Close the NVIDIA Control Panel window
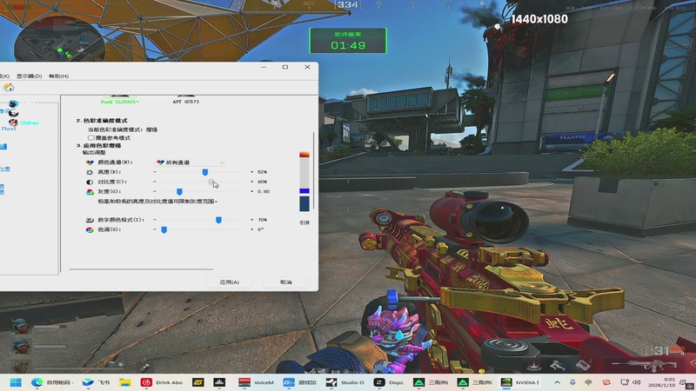Viewport: 696px width, 391px height. coord(307,67)
